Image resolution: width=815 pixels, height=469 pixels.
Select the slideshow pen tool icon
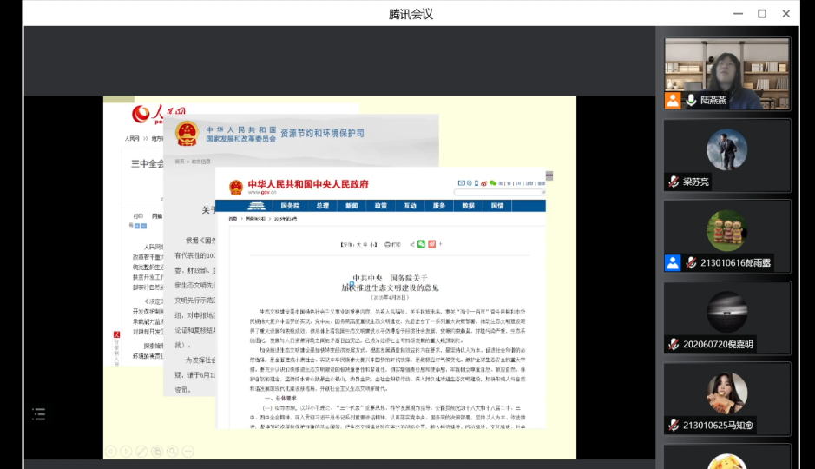(142, 451)
